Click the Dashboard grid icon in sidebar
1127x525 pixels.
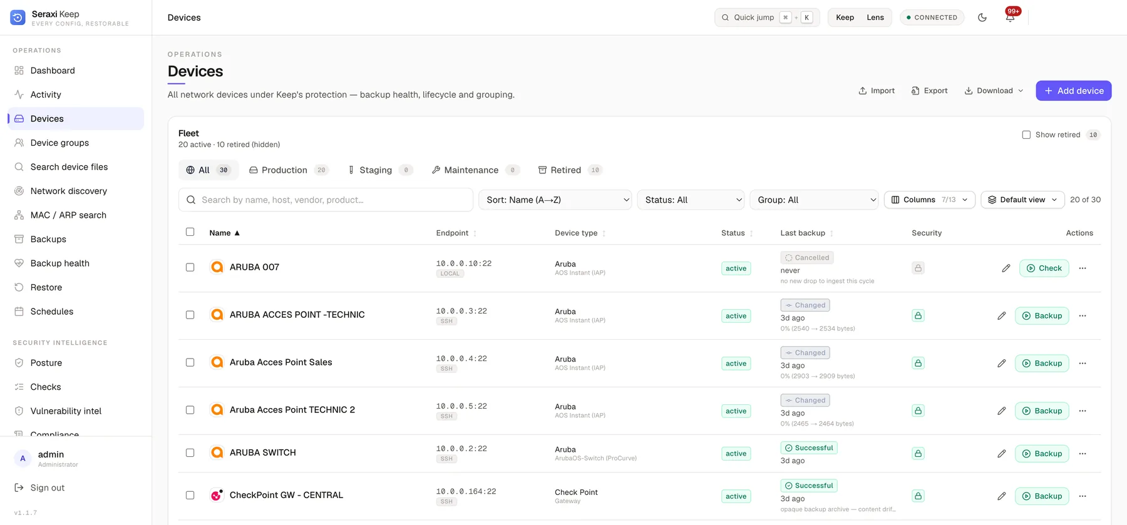[19, 71]
